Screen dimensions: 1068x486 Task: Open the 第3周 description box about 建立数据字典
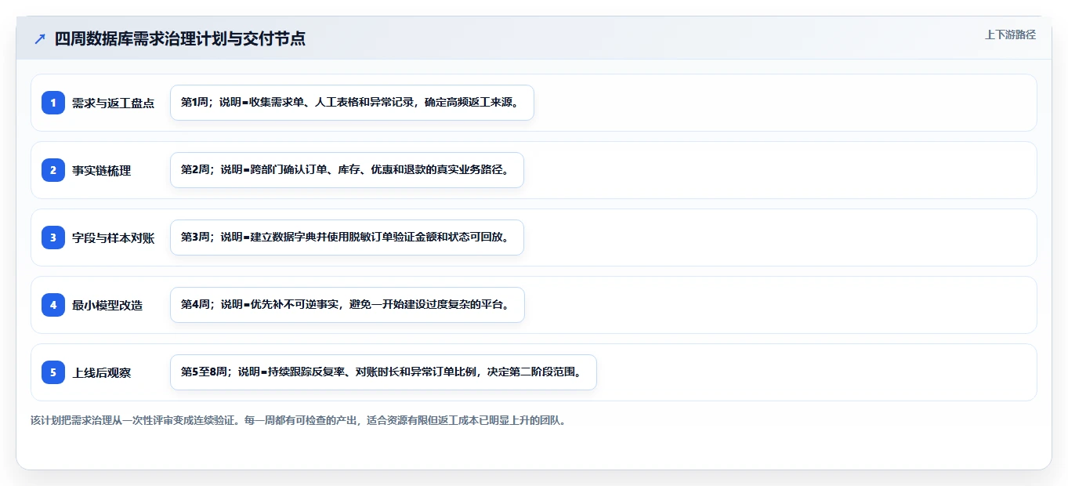pyautogui.click(x=346, y=238)
